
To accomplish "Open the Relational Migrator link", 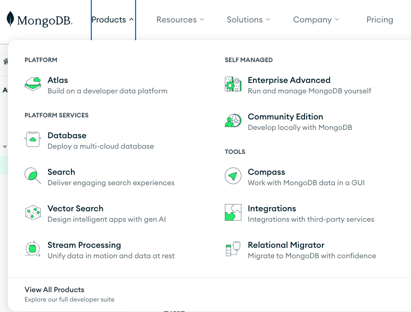I will point(286,245).
